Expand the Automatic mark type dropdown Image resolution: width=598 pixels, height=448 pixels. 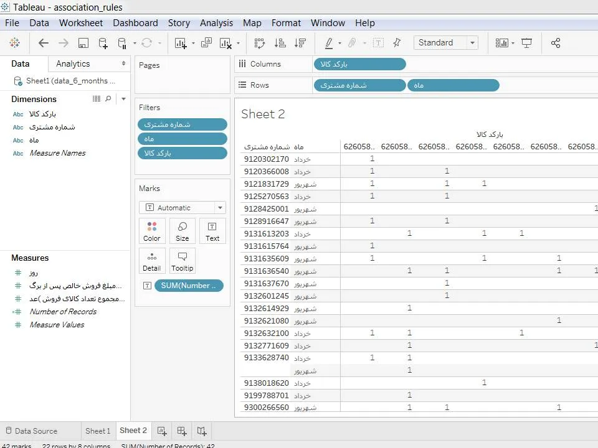pyautogui.click(x=220, y=208)
